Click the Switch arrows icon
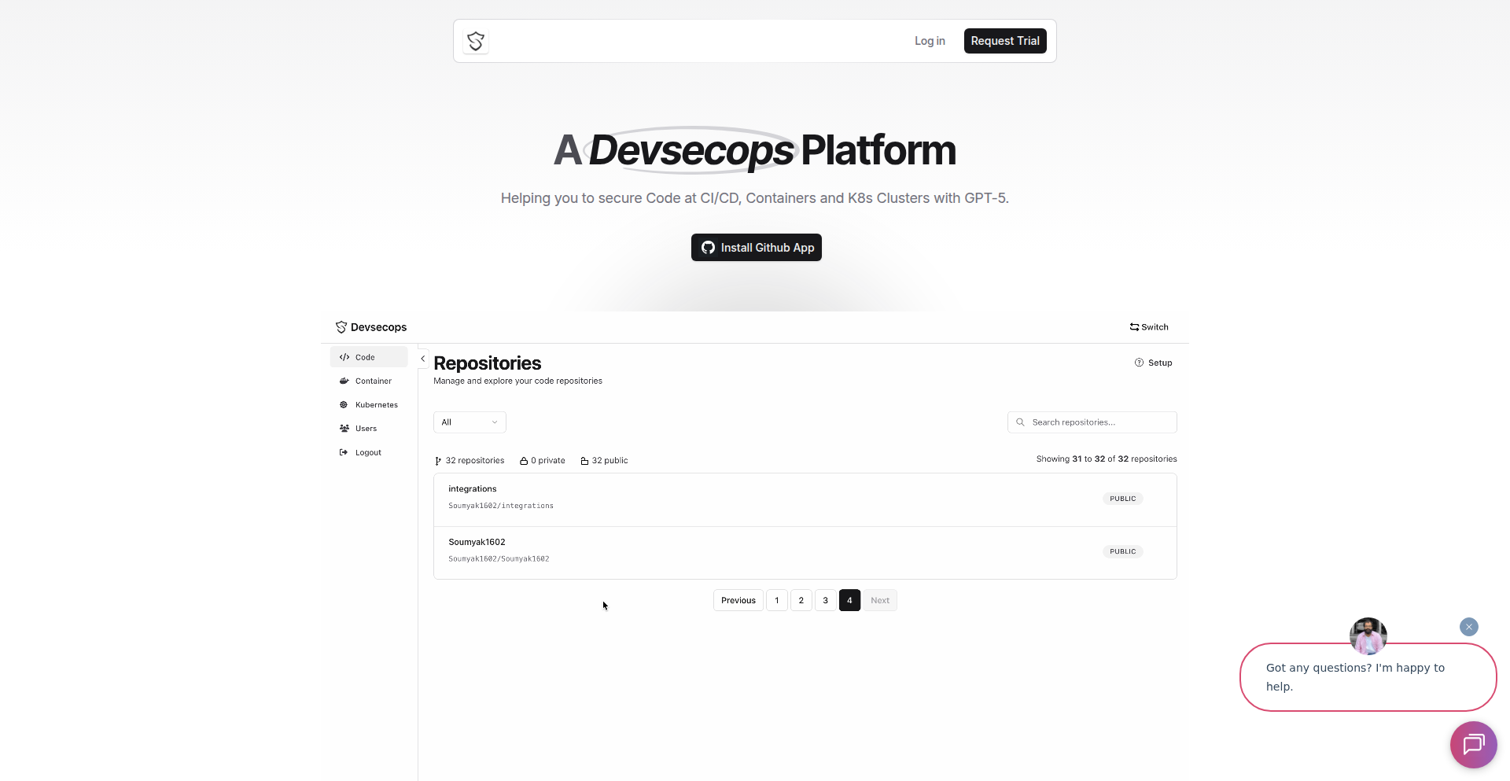 (x=1134, y=327)
